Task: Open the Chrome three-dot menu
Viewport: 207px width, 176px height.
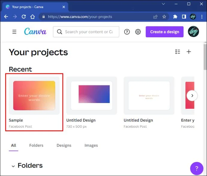Action: (x=202, y=17)
